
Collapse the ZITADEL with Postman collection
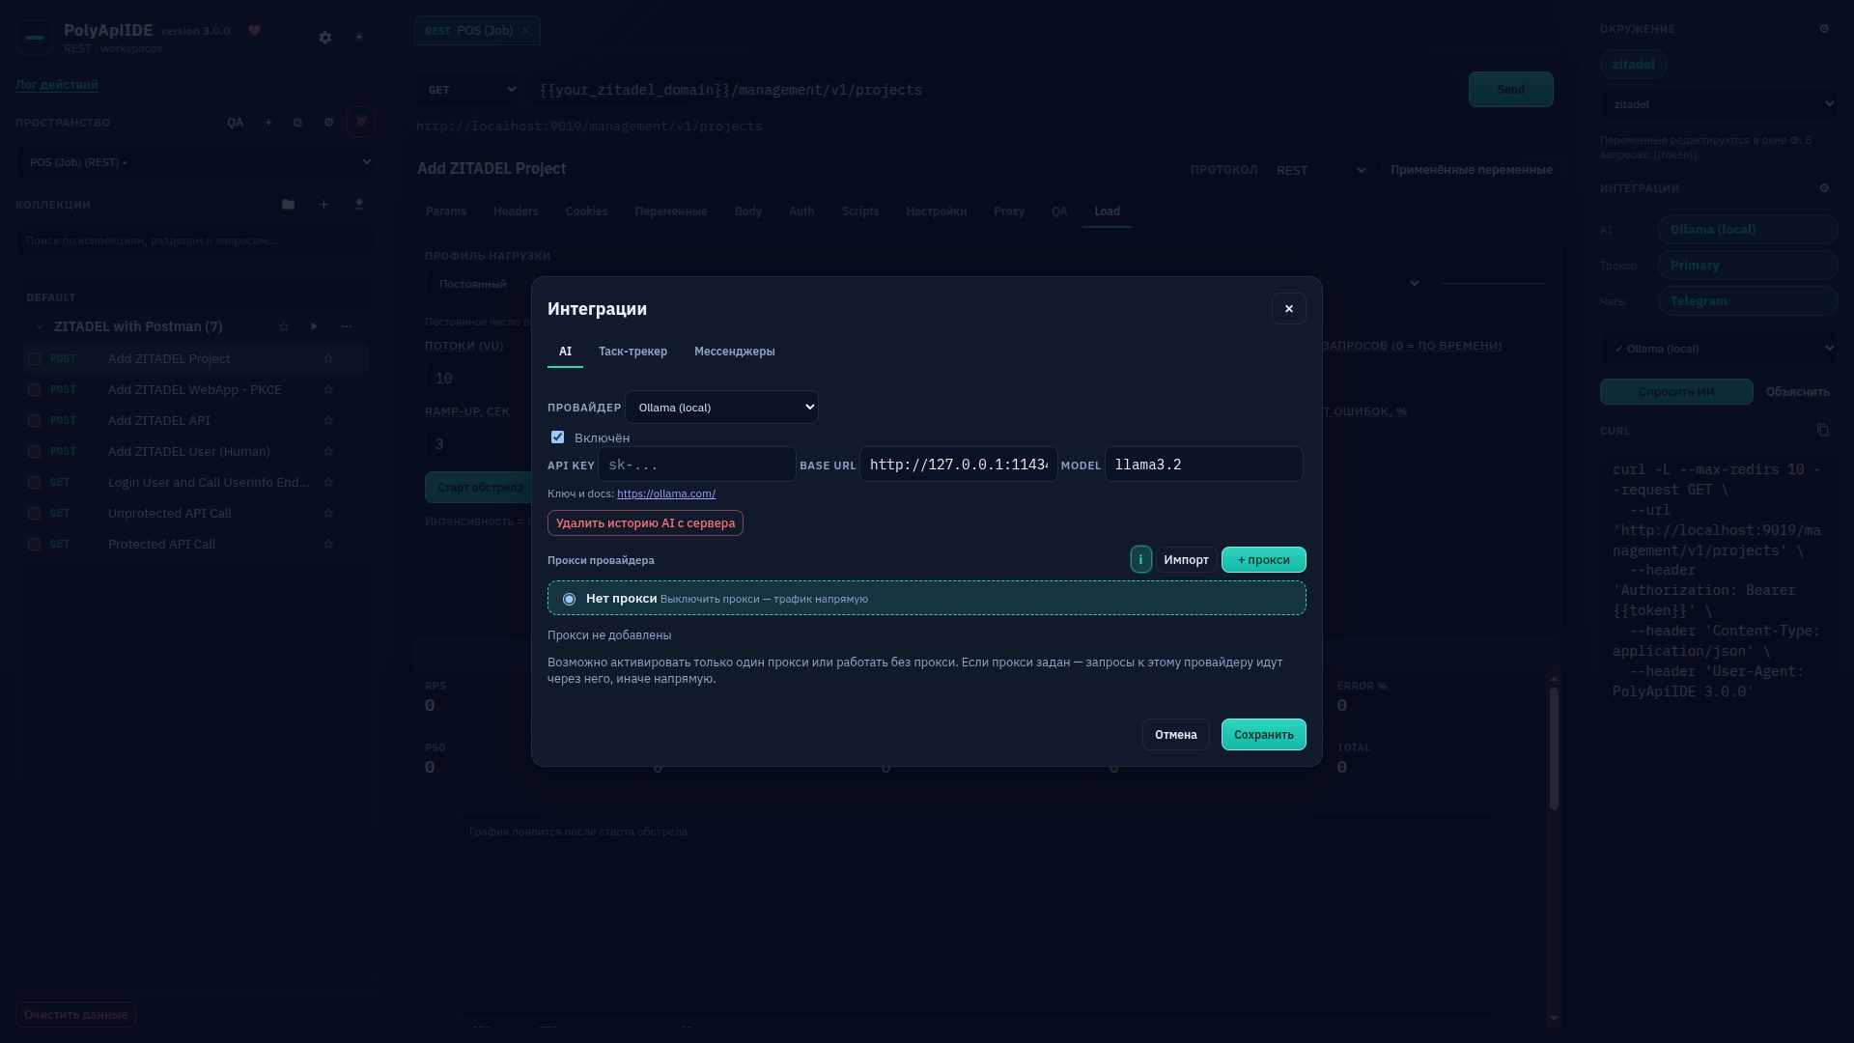40,327
